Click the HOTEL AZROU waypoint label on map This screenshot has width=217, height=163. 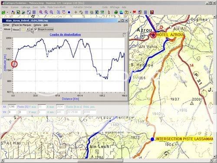170,35
